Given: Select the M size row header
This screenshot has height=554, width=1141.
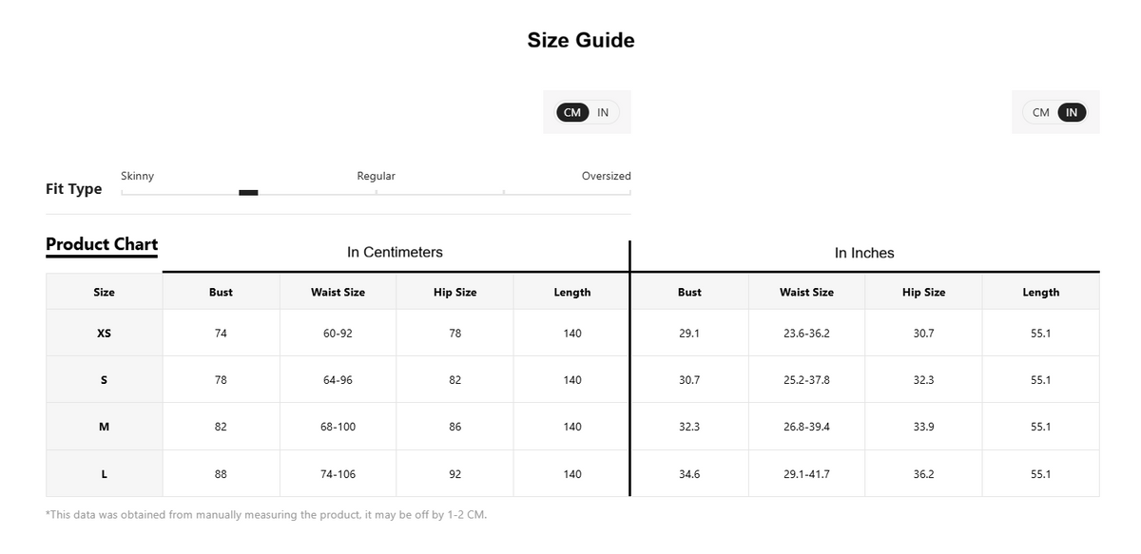Looking at the screenshot, I should 105,427.
